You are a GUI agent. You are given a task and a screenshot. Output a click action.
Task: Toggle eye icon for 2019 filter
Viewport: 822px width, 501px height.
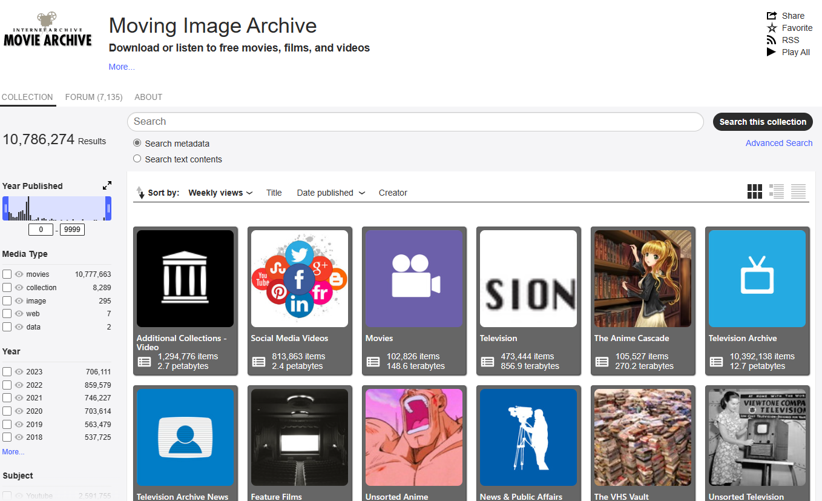tap(19, 424)
